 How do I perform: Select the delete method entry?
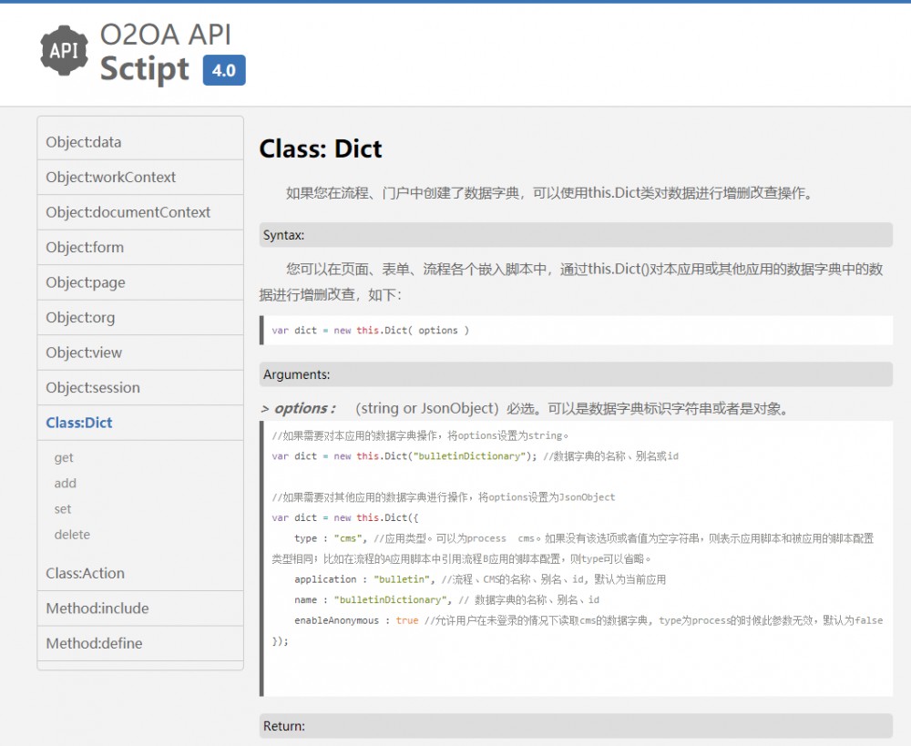coord(71,535)
